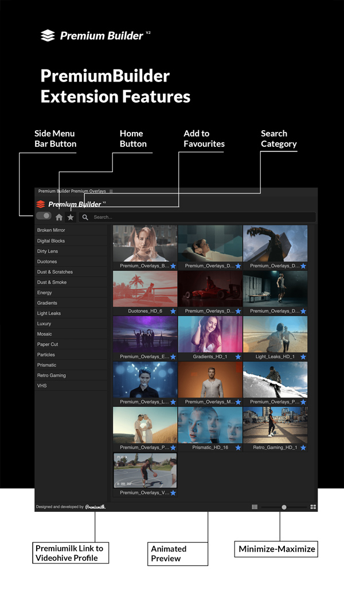Focus the Search... input field
This screenshot has height=602, width=344.
coord(197,218)
